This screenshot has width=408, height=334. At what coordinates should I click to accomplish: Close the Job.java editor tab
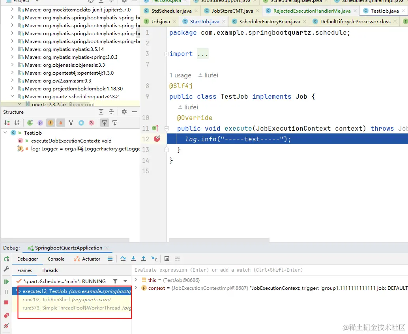coord(174,22)
